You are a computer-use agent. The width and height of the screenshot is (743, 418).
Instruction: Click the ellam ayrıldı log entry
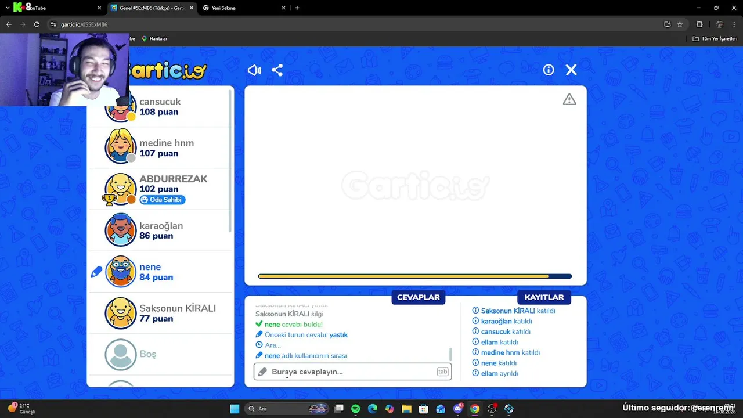[496, 373]
